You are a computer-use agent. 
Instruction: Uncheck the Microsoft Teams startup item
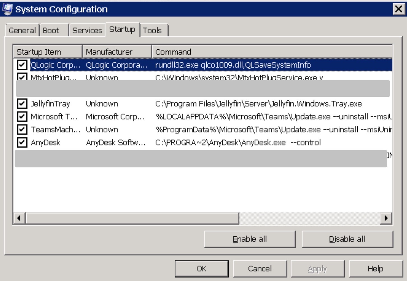(22, 117)
